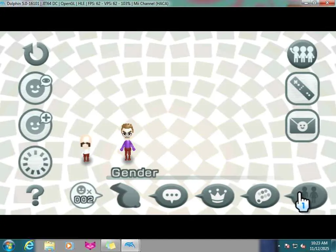Open the Wii Remote transfer button
This screenshot has width=336, height=252.
click(302, 88)
